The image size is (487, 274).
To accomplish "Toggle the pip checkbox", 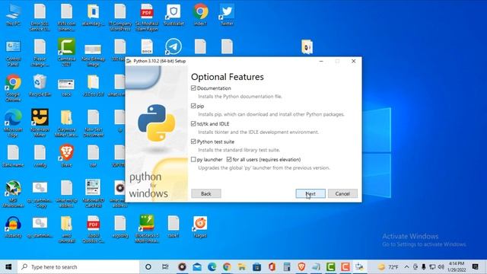I will coord(193,106).
